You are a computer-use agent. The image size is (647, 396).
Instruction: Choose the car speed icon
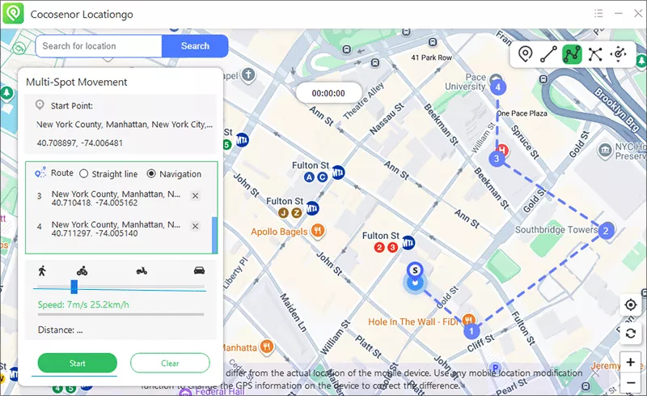199,270
